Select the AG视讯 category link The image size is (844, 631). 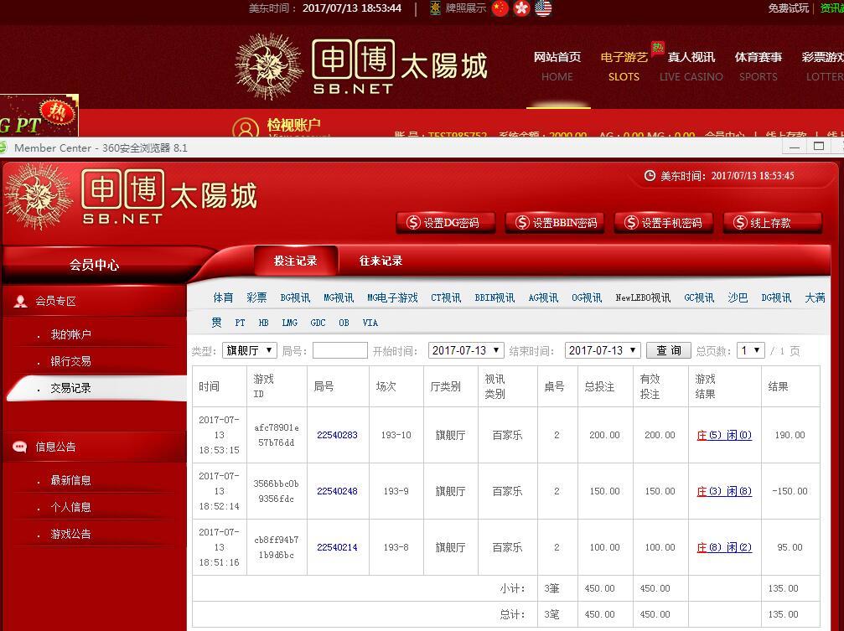point(543,297)
